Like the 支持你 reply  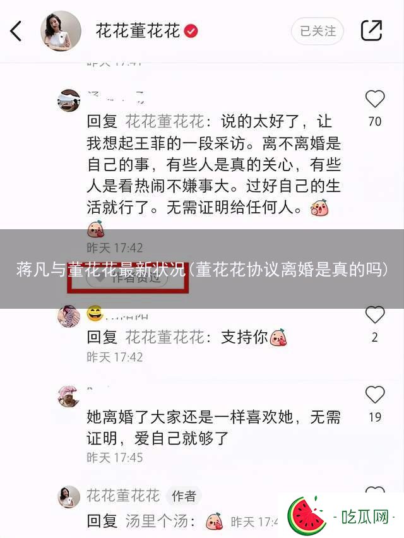pos(375,314)
